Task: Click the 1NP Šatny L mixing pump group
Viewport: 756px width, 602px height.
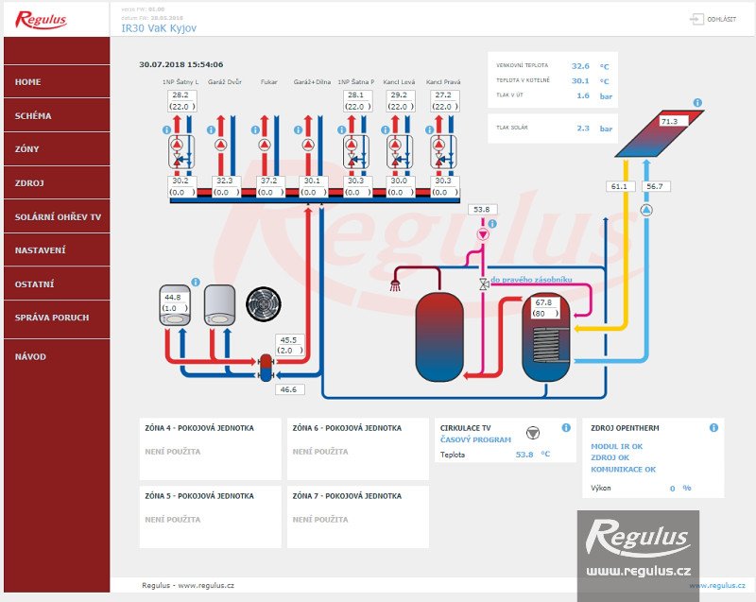Action: point(181,152)
